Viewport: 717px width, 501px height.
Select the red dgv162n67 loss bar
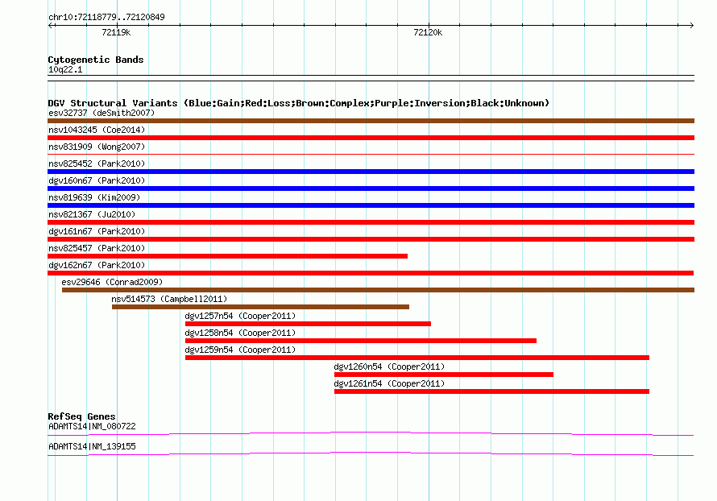pos(371,273)
